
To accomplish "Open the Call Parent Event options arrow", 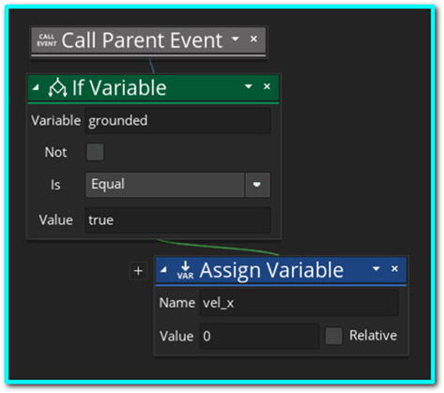I will point(236,39).
